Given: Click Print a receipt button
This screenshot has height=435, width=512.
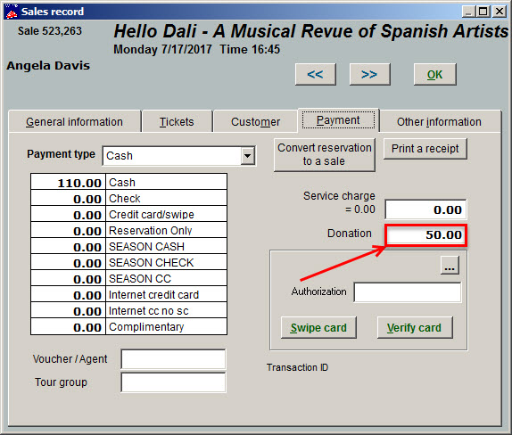Looking at the screenshot, I should (x=425, y=149).
